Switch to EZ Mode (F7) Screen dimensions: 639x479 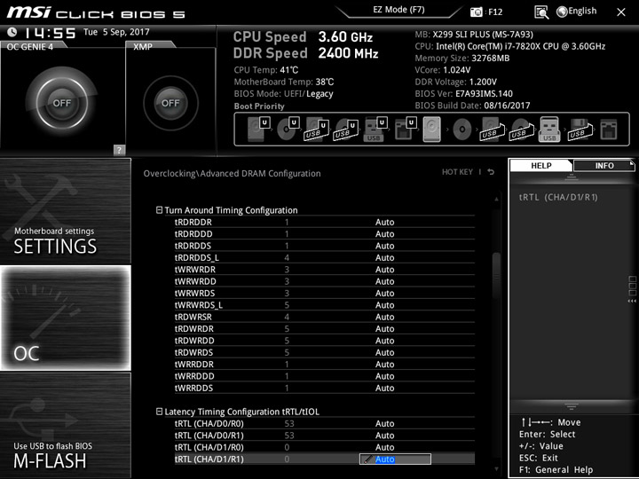pos(398,10)
